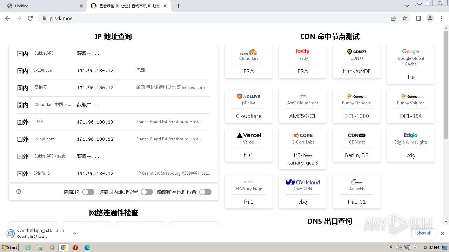This screenshot has height=252, width=449.
Task: Click the Vercel logo
Action: 249,135
